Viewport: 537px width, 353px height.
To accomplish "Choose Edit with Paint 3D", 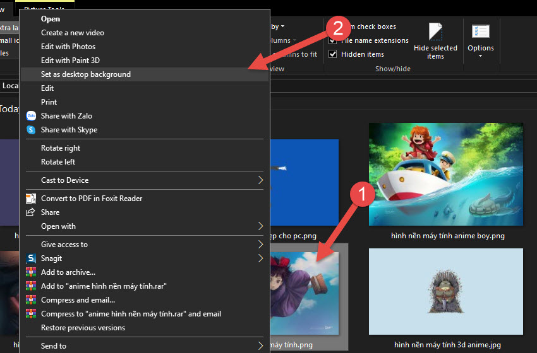I will [x=70, y=61].
